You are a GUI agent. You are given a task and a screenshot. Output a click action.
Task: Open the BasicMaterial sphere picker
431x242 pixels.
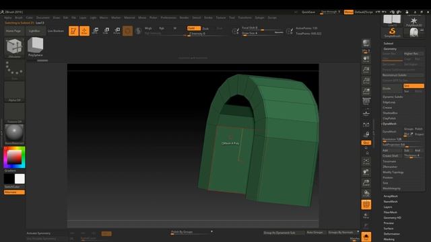[14, 134]
